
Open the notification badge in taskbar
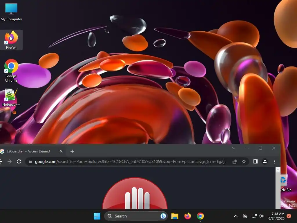tap(289, 216)
